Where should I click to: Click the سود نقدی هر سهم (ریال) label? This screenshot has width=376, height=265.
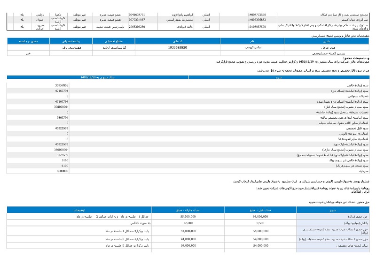[x=352, y=166]
